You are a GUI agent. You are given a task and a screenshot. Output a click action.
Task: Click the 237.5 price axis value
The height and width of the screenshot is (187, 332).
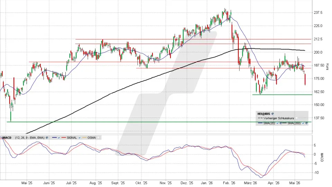[318, 13]
